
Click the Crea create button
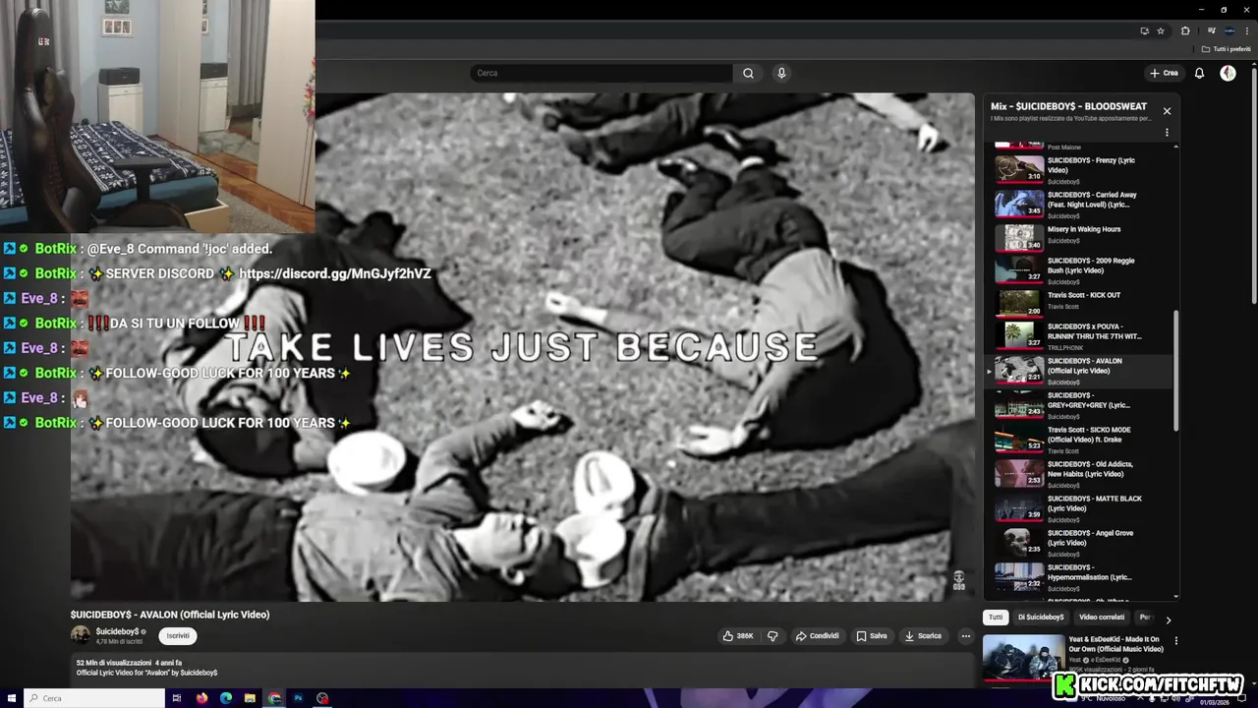pyautogui.click(x=1164, y=73)
